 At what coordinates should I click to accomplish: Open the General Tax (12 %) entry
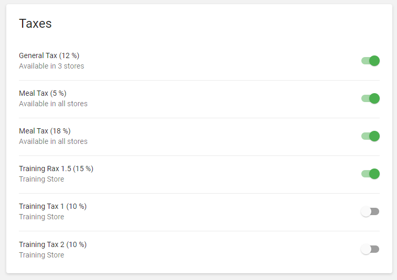coord(49,55)
